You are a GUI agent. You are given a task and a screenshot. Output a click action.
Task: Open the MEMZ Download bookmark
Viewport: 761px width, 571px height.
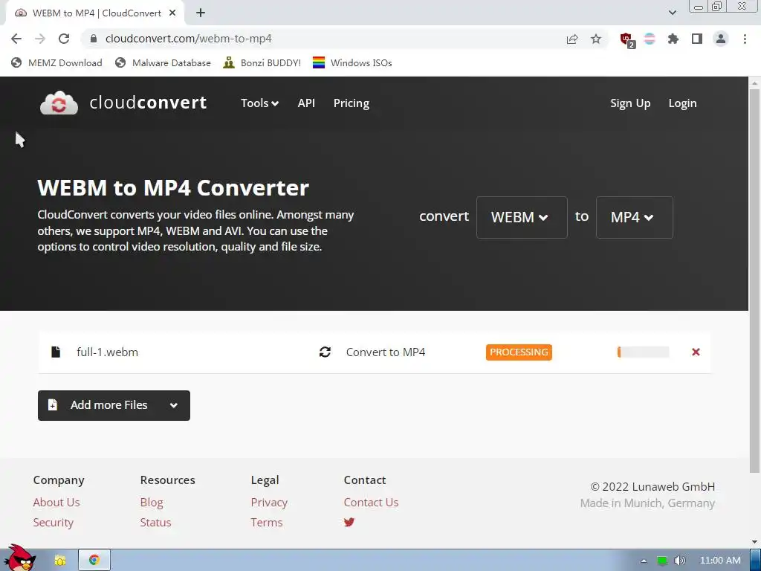point(56,62)
